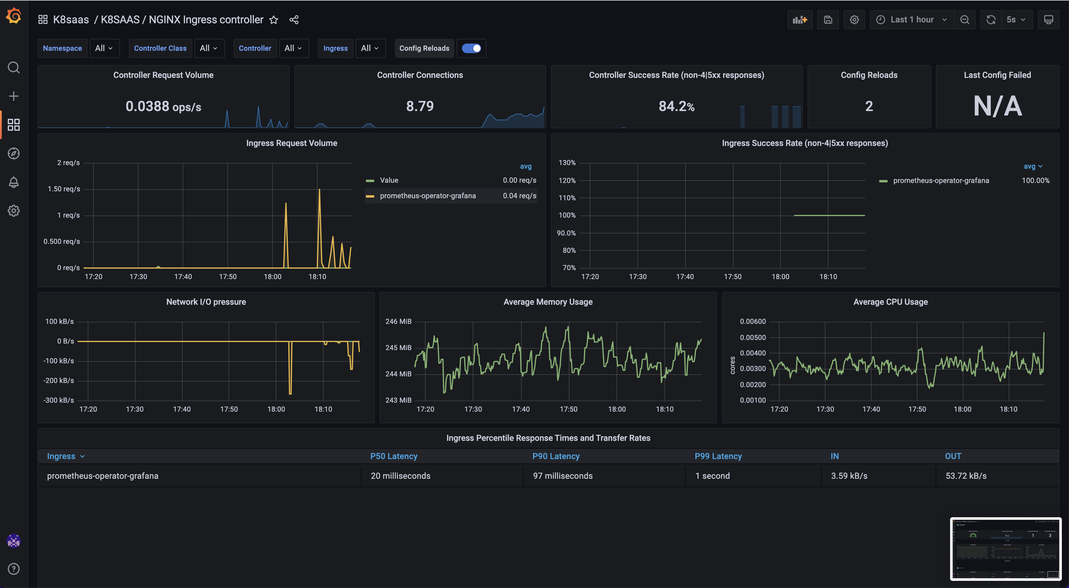Click the 1 second P99 cell
Screen dimensions: 1069x588
712,476
